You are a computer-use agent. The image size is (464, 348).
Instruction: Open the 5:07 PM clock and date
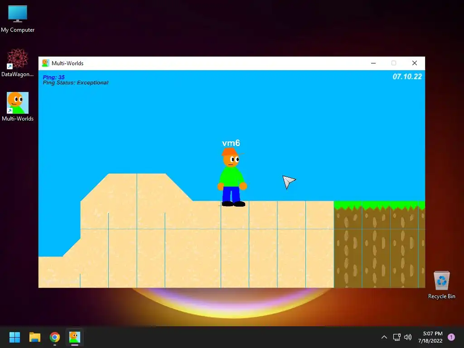point(430,337)
